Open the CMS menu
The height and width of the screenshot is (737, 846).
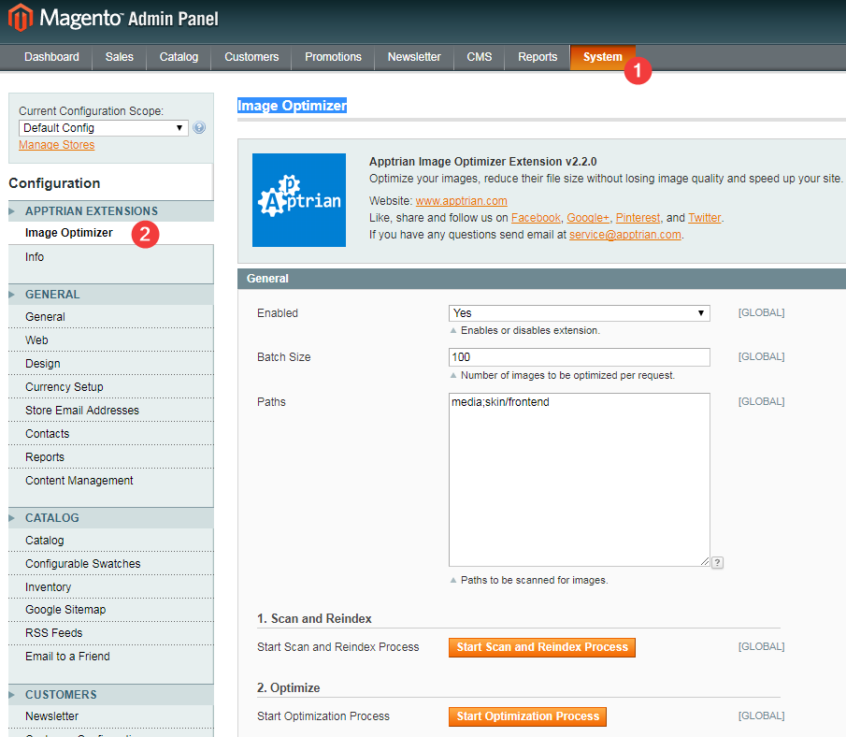click(x=480, y=57)
